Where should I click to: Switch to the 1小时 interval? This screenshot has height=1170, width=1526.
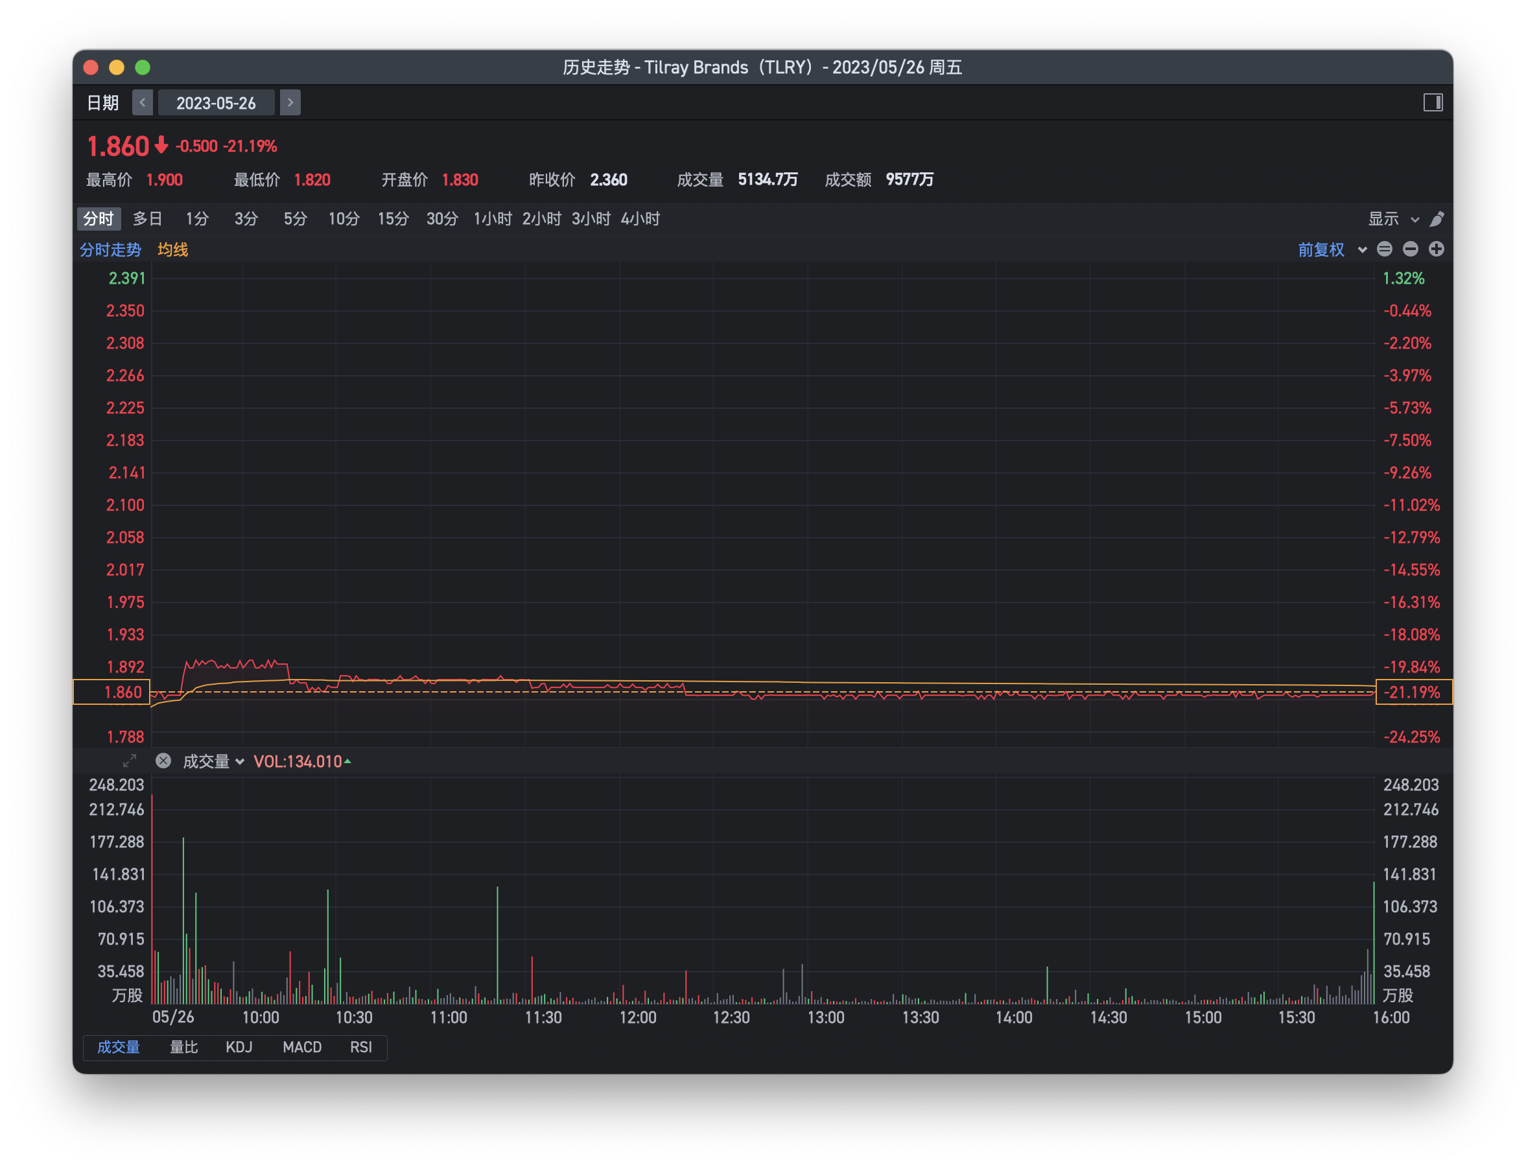point(493,220)
